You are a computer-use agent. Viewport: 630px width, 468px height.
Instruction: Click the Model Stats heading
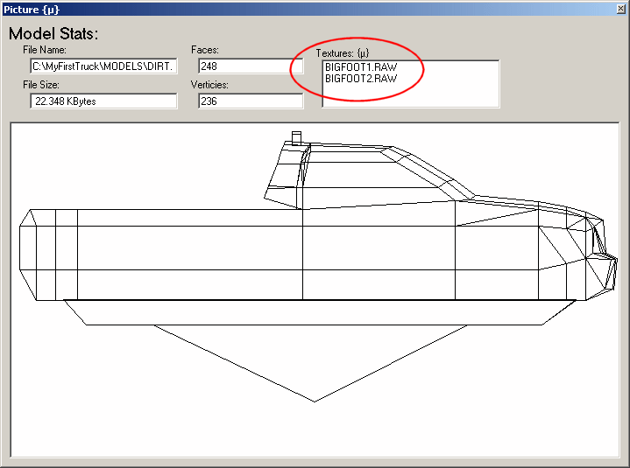pyautogui.click(x=53, y=34)
